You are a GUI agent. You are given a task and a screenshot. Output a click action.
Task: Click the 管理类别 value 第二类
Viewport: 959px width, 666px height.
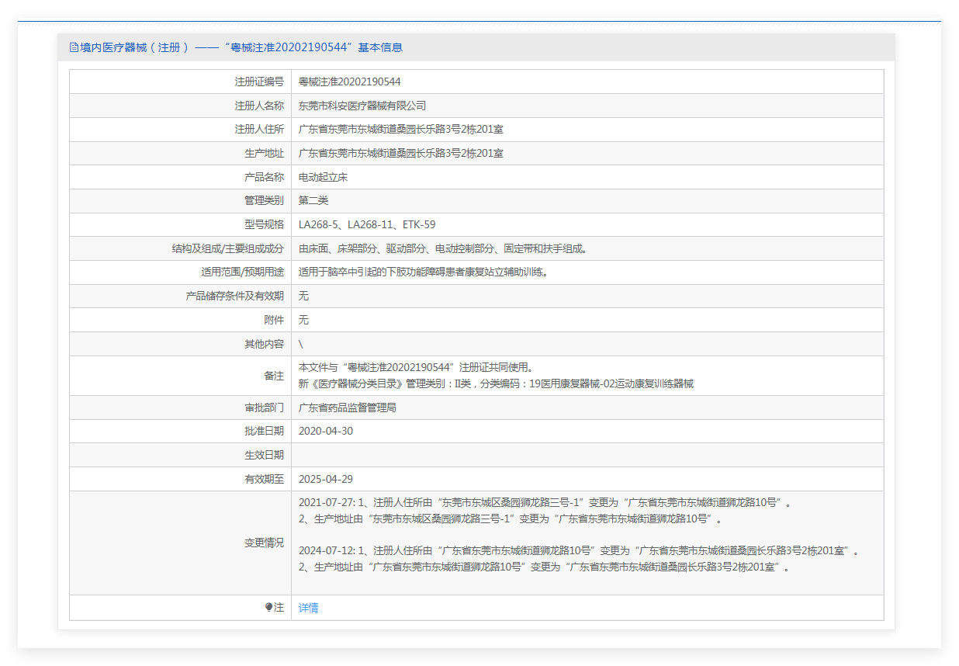coord(313,200)
